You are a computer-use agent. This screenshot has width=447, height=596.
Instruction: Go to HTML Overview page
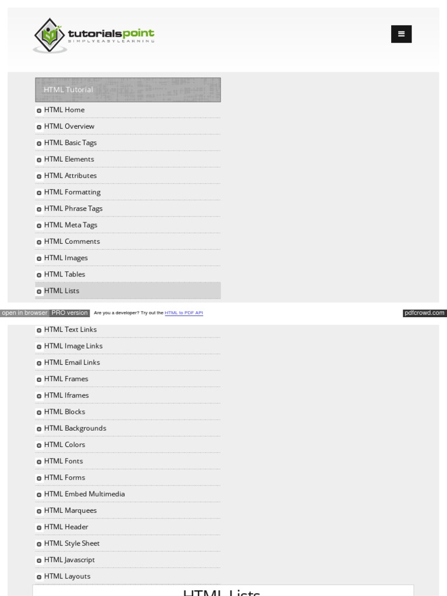pyautogui.click(x=69, y=126)
